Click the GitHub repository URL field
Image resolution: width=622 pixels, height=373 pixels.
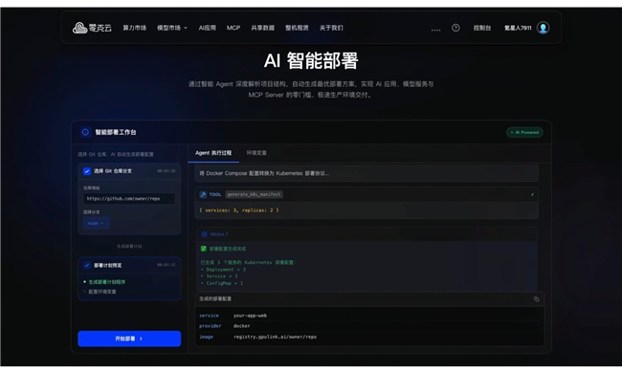coord(129,199)
